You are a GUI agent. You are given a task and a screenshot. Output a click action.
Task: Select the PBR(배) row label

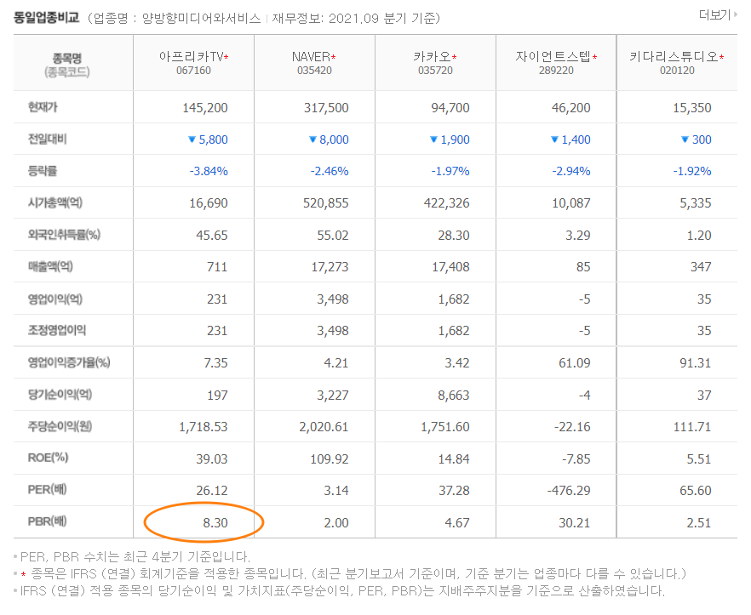[x=47, y=521]
